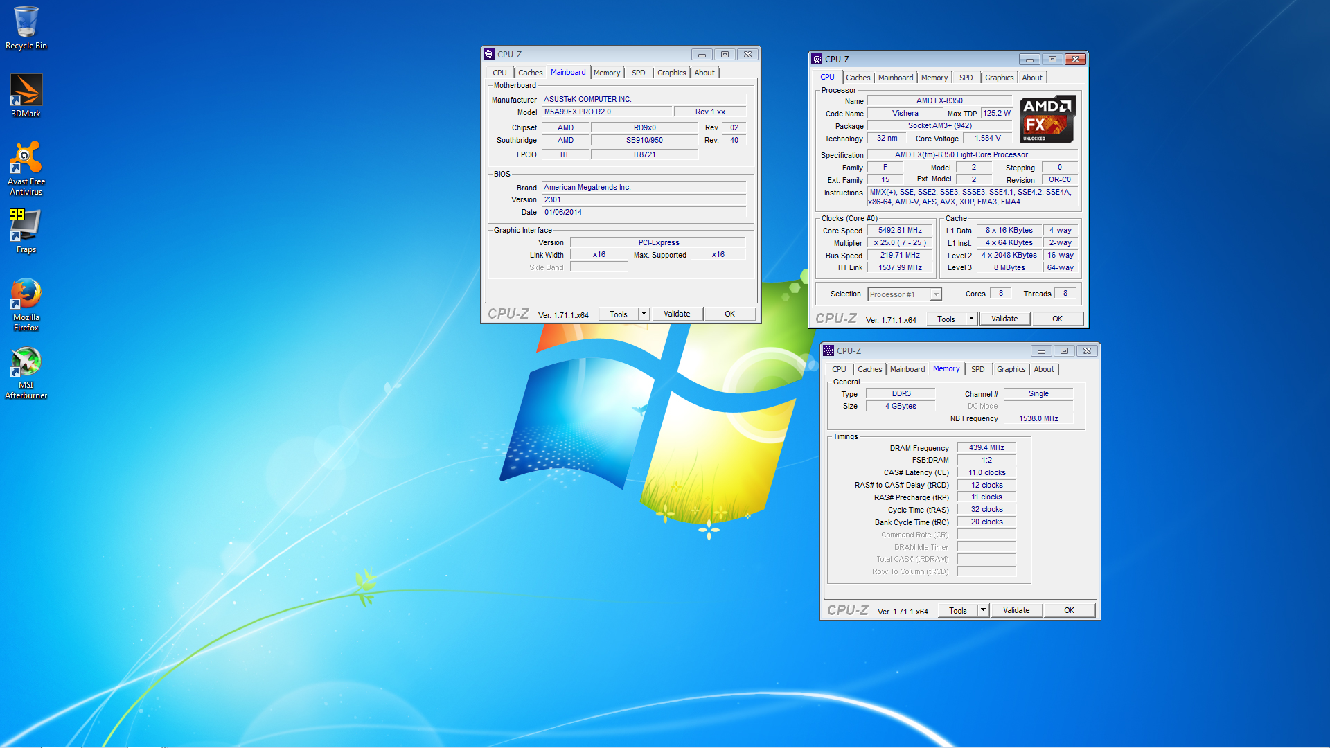The image size is (1330, 748).
Task: Select the Fraps desktop shortcut
Action: click(x=26, y=231)
